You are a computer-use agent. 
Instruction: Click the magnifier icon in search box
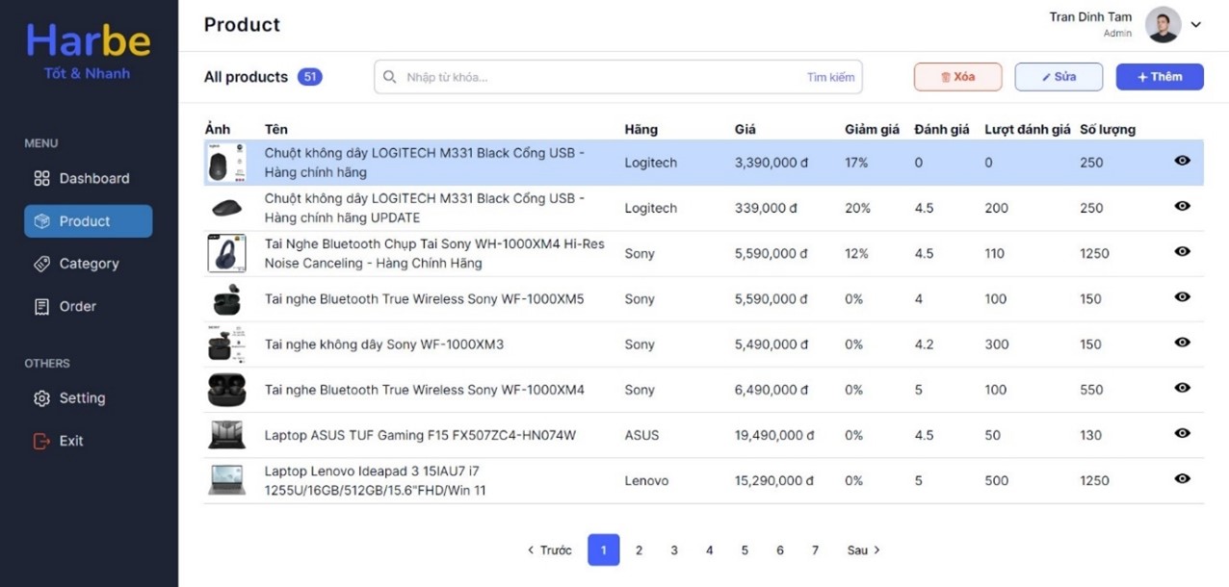pos(390,77)
